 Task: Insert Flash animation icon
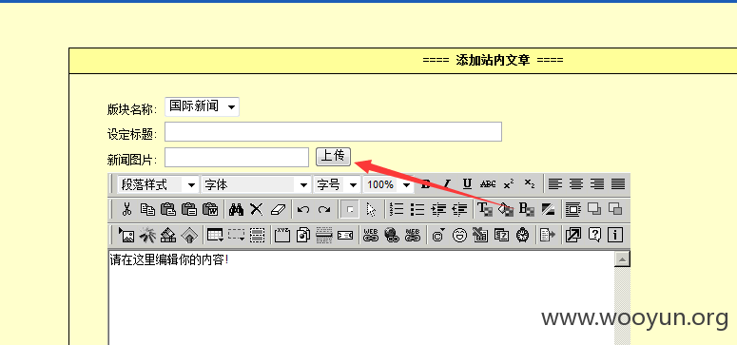pos(147,235)
